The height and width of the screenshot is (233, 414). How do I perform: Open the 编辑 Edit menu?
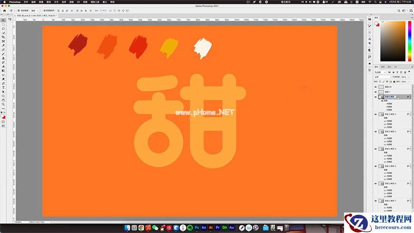point(33,2)
